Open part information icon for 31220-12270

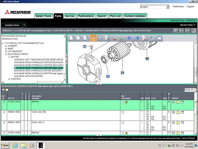coord(123,102)
